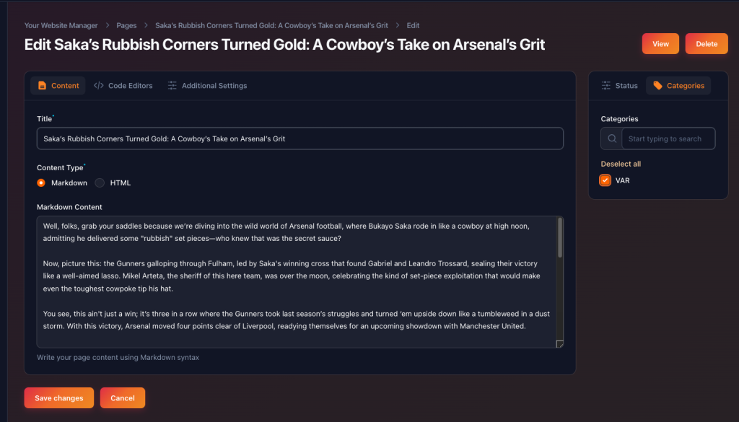
Task: Select the Markdown content type
Action: pos(41,183)
